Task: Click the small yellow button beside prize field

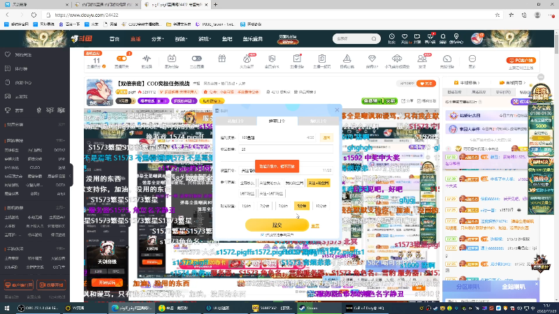Action: (326, 137)
